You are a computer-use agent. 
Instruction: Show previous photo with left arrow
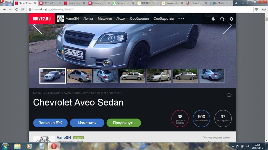coord(37,29)
